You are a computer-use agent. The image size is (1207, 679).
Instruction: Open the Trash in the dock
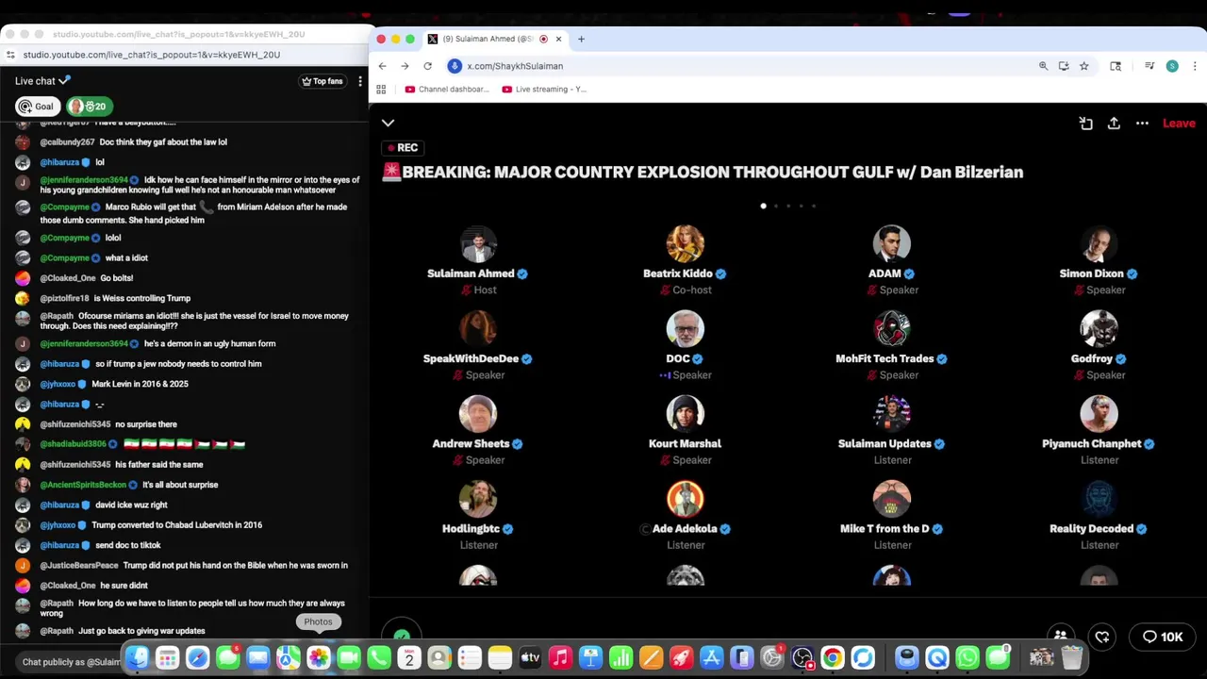1071,658
